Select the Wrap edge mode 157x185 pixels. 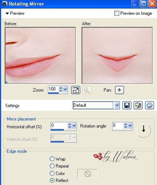pyautogui.click(x=52, y=159)
